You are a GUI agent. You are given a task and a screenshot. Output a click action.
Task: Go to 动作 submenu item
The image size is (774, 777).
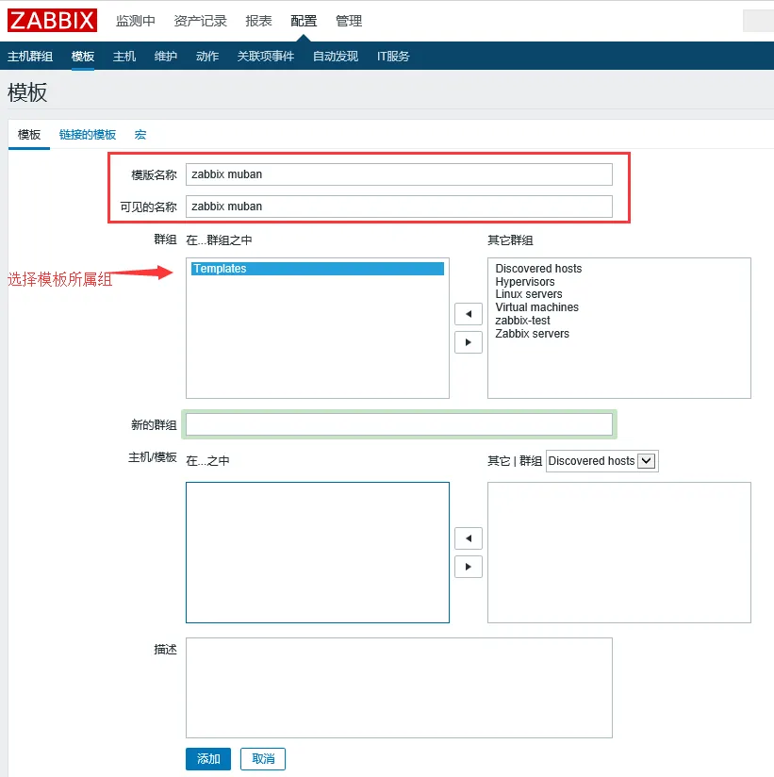[x=207, y=57]
